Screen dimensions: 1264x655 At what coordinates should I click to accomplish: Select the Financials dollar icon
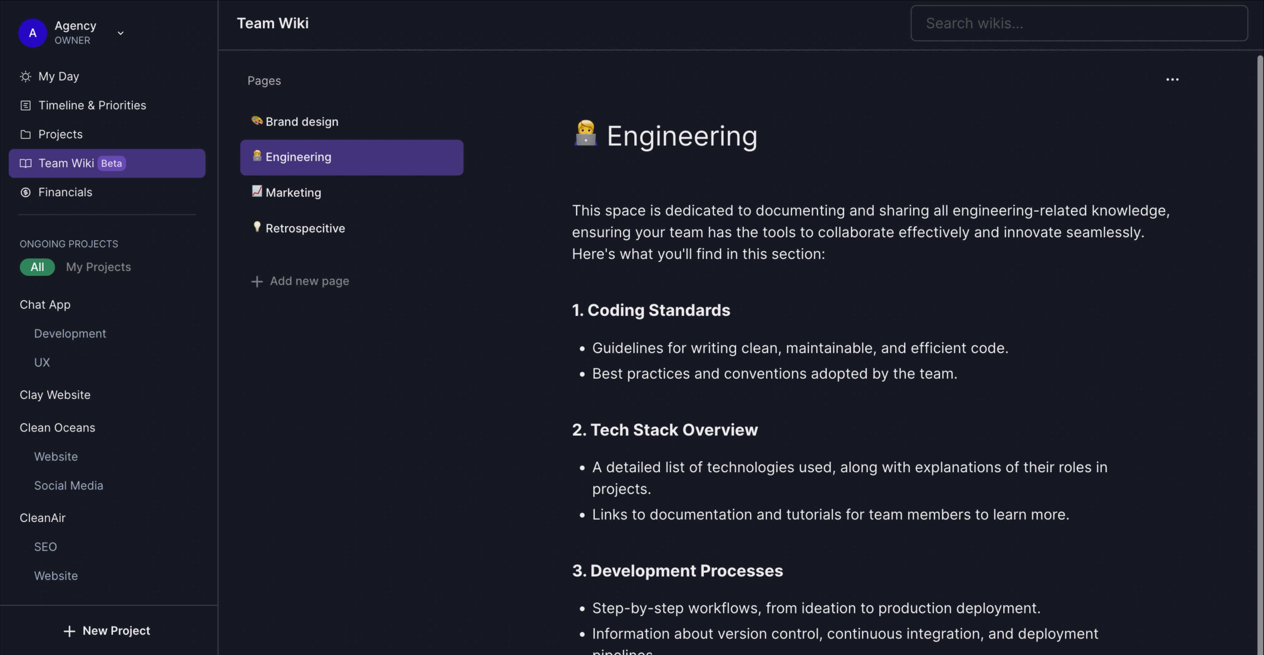coord(26,192)
